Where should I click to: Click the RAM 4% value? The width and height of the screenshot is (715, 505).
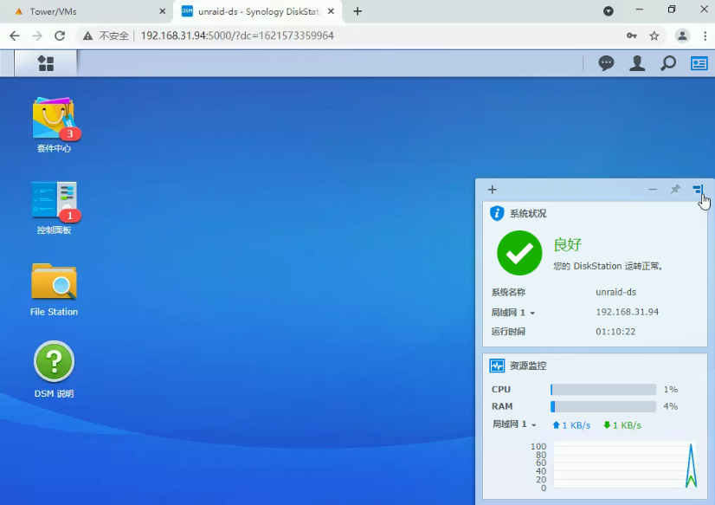[x=670, y=406]
